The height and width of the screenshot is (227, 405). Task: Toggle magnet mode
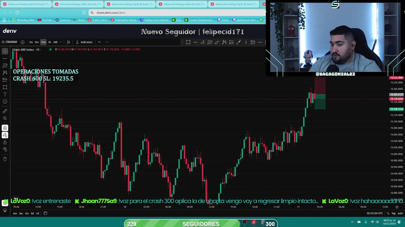[5, 128]
